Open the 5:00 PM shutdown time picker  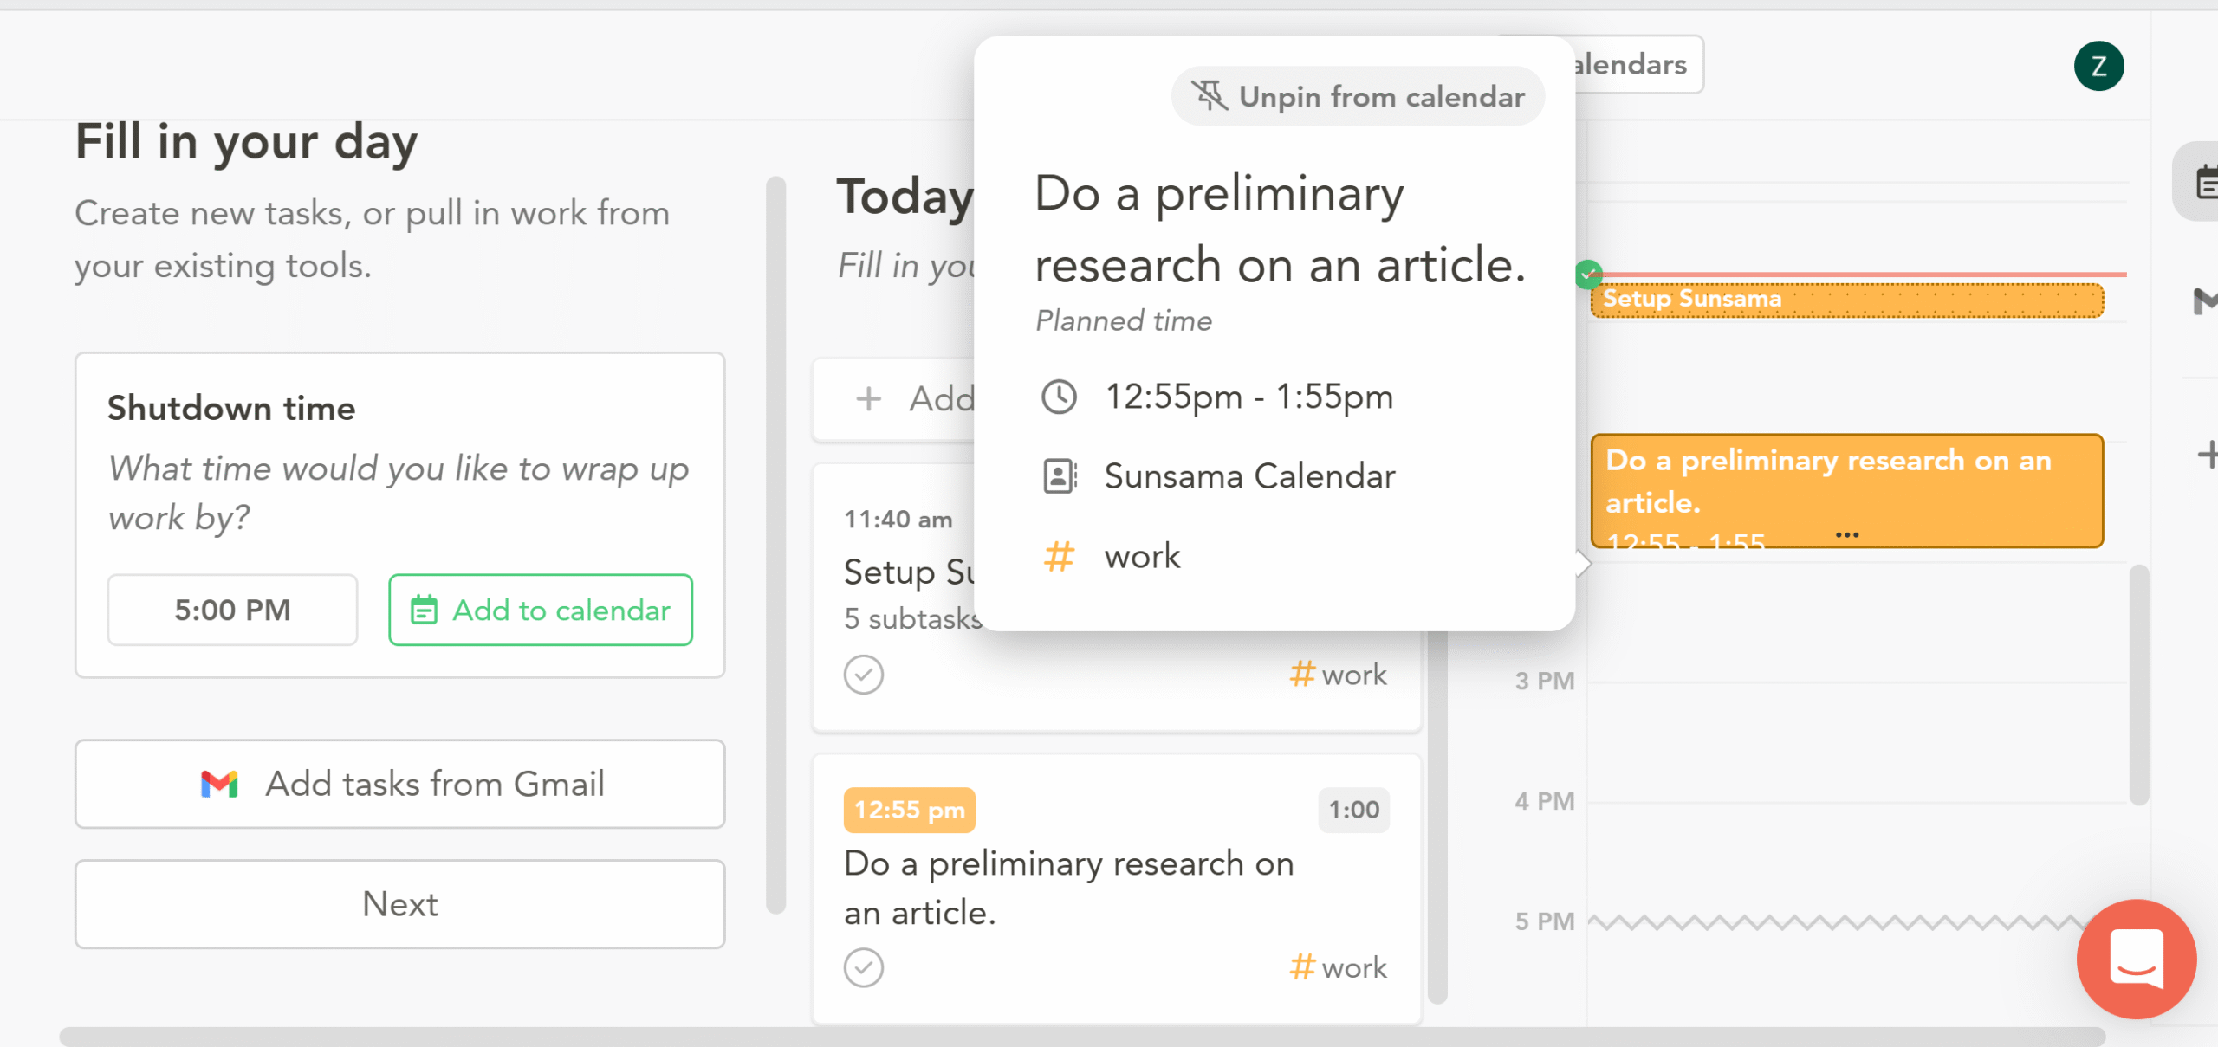232,610
